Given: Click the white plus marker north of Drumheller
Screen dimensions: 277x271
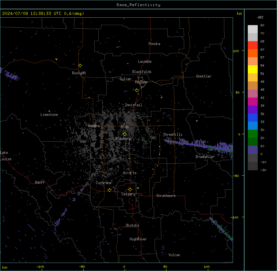Looking at the screenshot, I should pos(197,121).
